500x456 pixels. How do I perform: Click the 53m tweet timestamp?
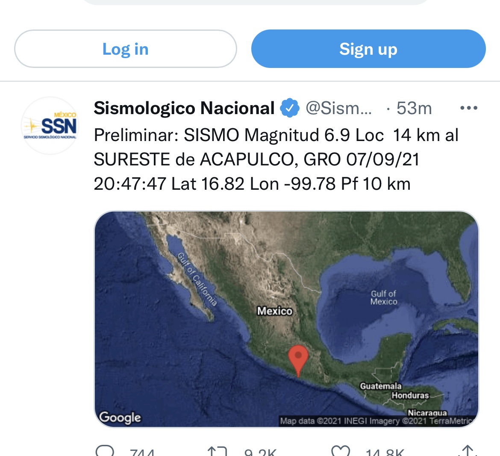point(414,108)
